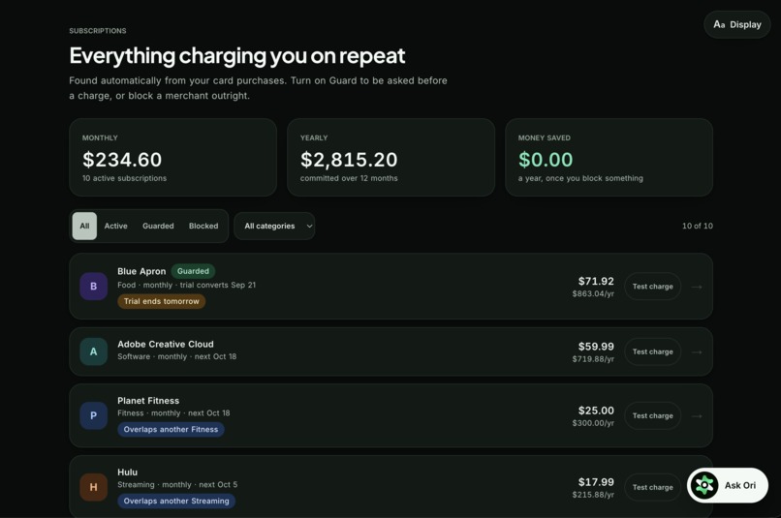Open Planet Fitness details arrow
Image resolution: width=781 pixels, height=518 pixels.
pyautogui.click(x=697, y=415)
